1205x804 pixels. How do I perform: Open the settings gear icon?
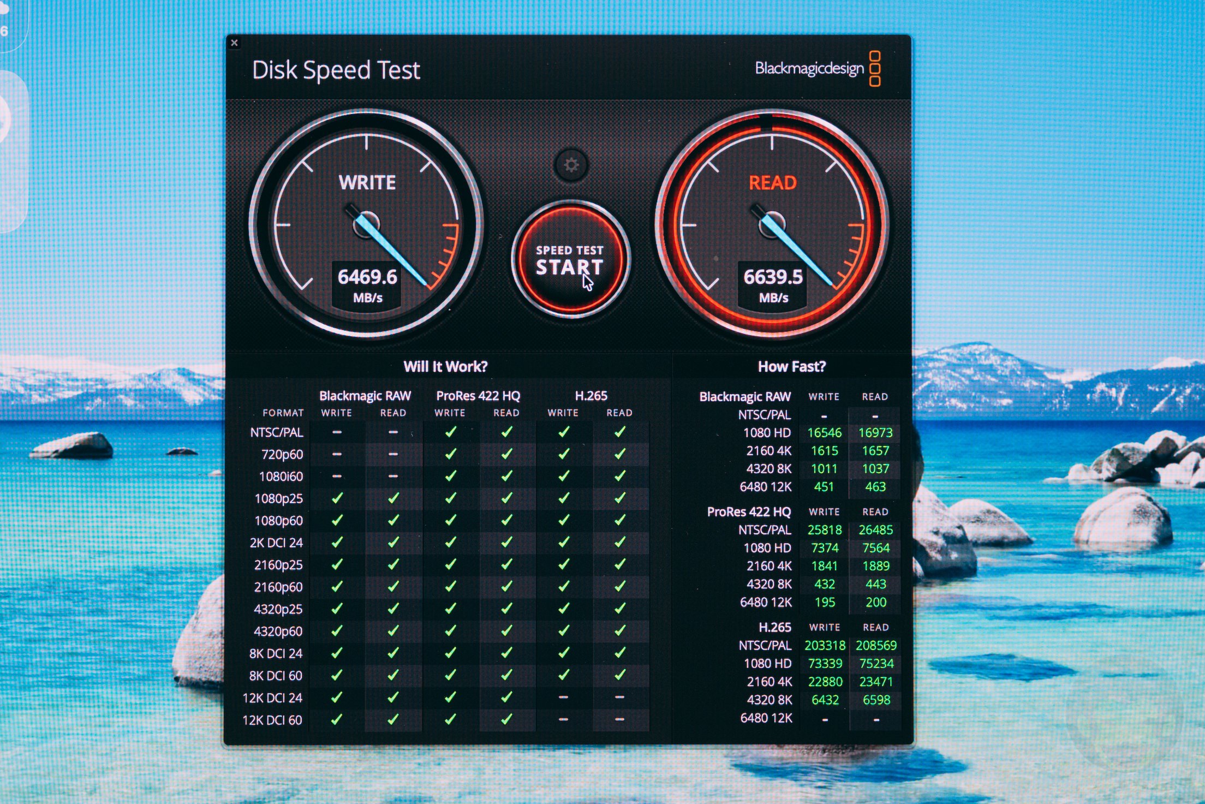[x=571, y=164]
